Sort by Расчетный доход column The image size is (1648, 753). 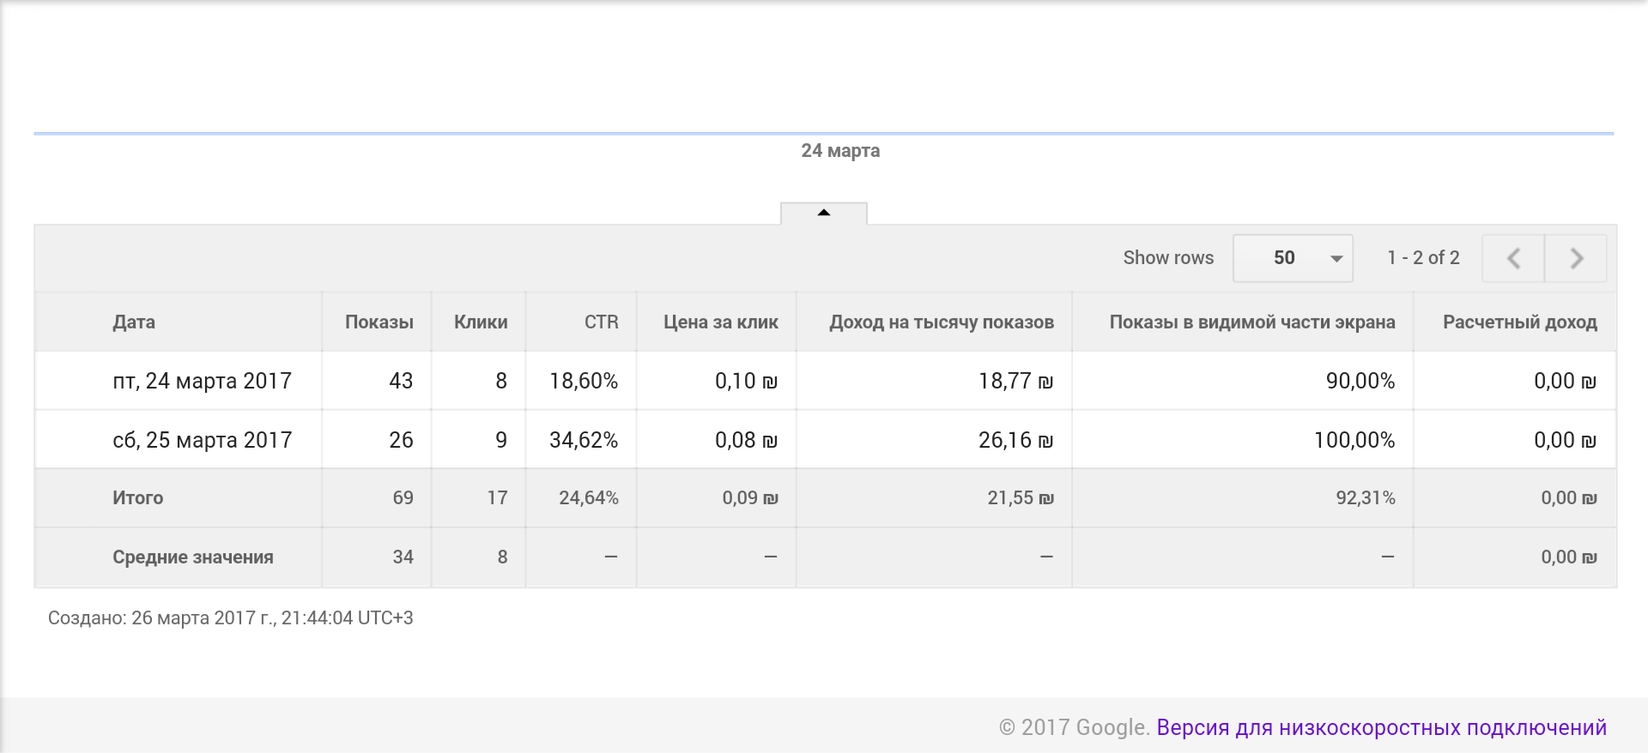(1519, 322)
